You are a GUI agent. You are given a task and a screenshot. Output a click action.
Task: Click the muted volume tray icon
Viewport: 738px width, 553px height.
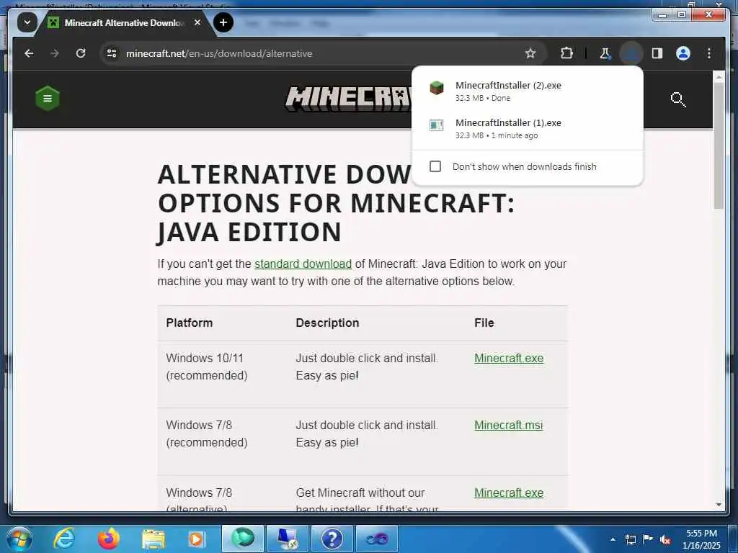[665, 539]
